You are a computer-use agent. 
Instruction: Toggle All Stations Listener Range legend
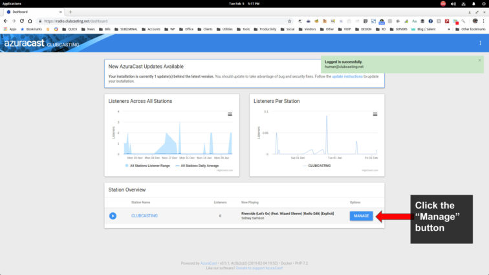click(x=147, y=166)
